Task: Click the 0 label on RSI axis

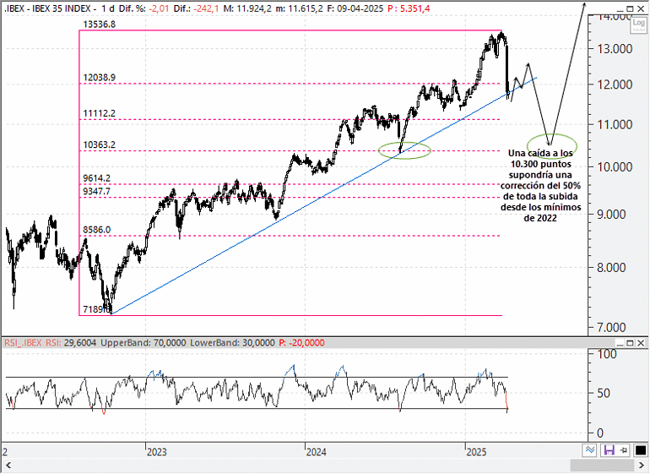Action: coord(600,433)
